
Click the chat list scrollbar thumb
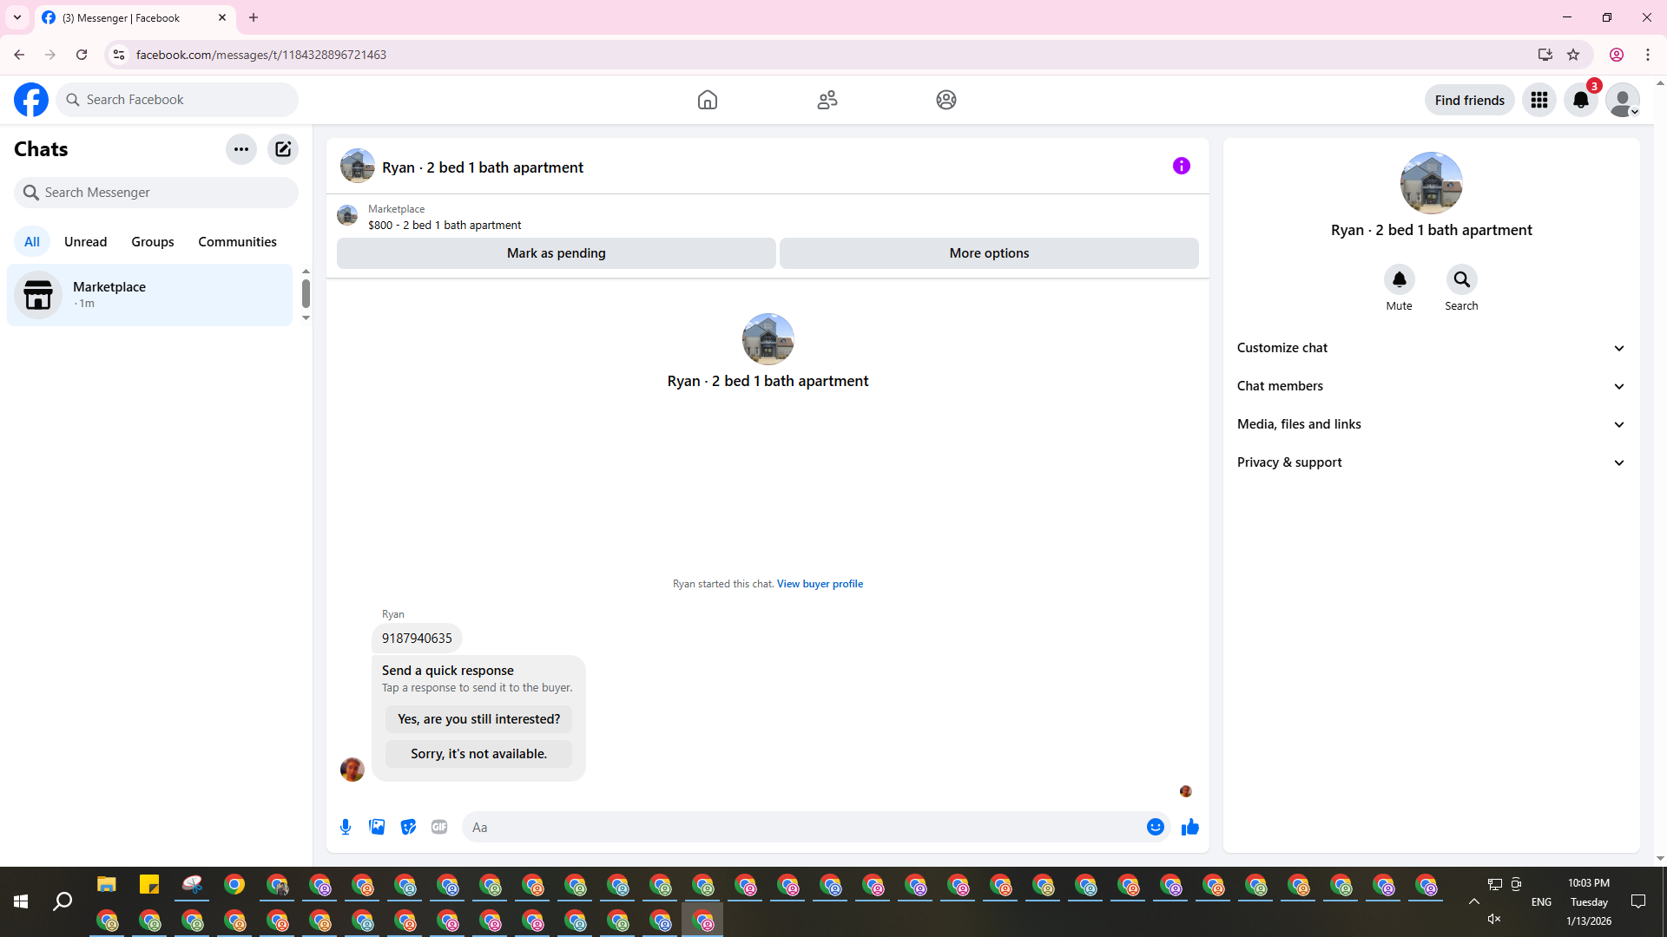point(306,294)
